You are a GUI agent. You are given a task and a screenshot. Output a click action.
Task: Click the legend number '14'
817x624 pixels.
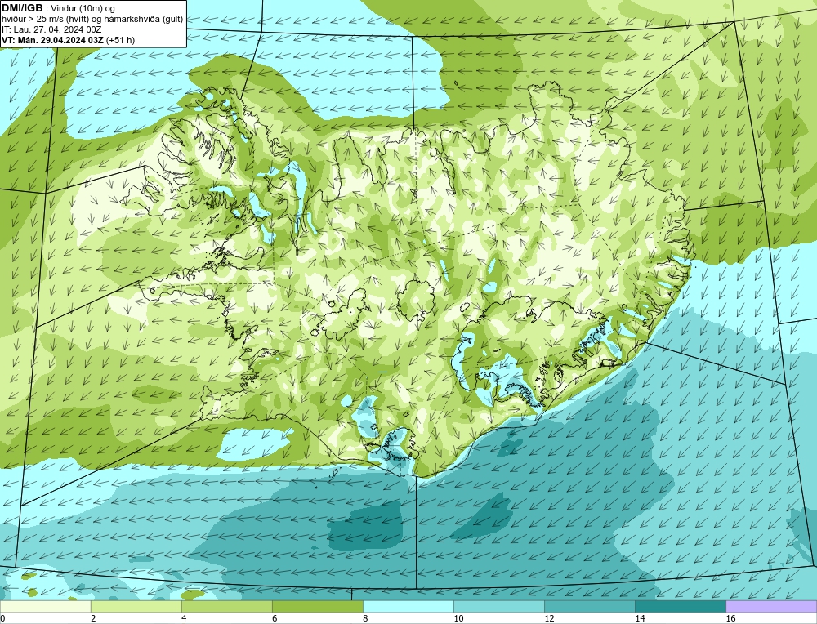(640, 618)
